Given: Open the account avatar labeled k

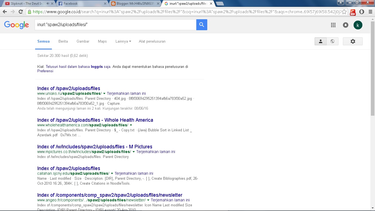Looking at the screenshot, I should pyautogui.click(x=358, y=25).
